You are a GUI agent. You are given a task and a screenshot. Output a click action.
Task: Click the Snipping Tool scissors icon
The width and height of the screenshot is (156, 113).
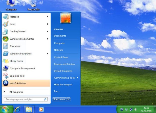(6, 76)
